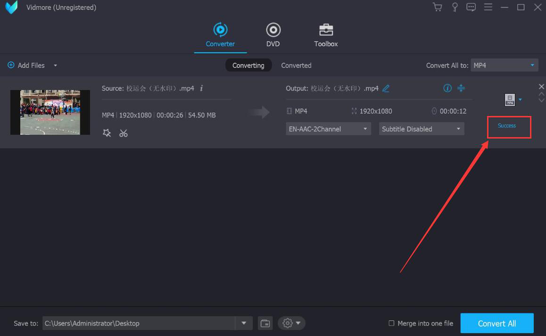Image resolution: width=546 pixels, height=336 pixels.
Task: Select the Converting list tab
Action: (248, 66)
